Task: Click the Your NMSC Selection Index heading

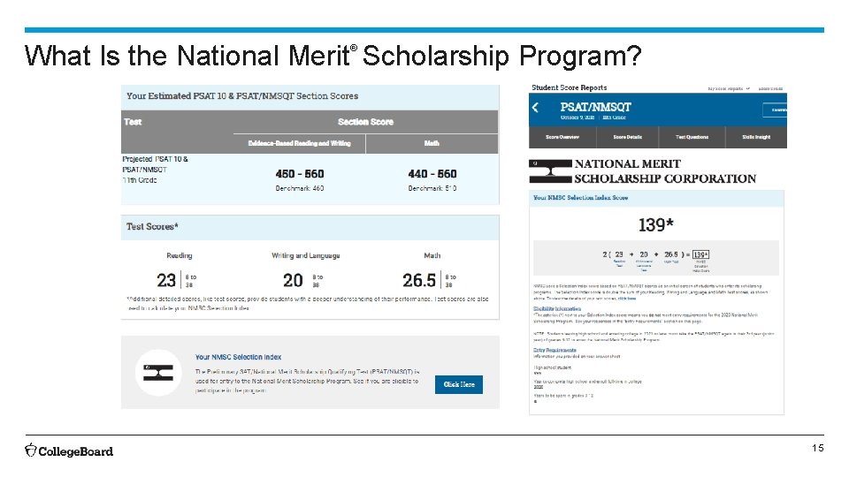Action: coord(233,357)
